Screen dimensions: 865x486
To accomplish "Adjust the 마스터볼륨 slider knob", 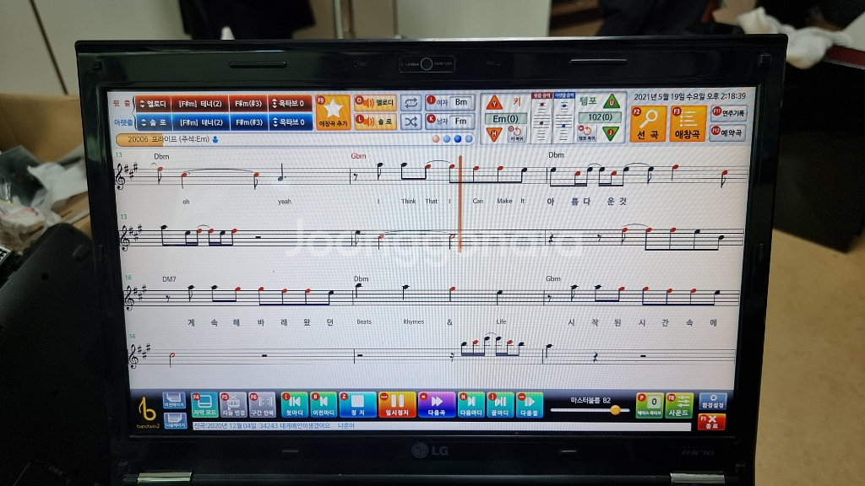I will [615, 409].
